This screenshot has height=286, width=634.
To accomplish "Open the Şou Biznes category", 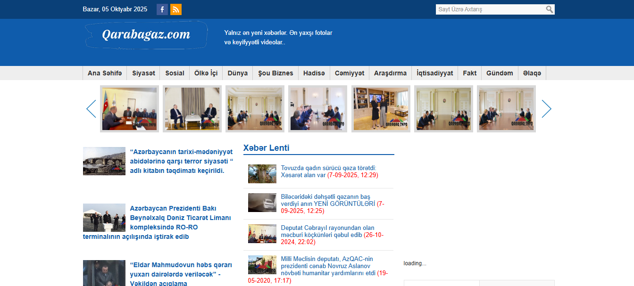I will click(x=275, y=73).
